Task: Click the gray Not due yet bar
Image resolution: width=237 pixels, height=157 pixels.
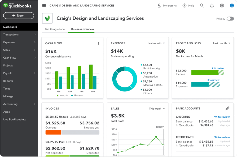Action: tap(80, 132)
